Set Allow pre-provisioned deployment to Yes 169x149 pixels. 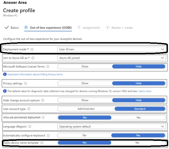(139, 117)
